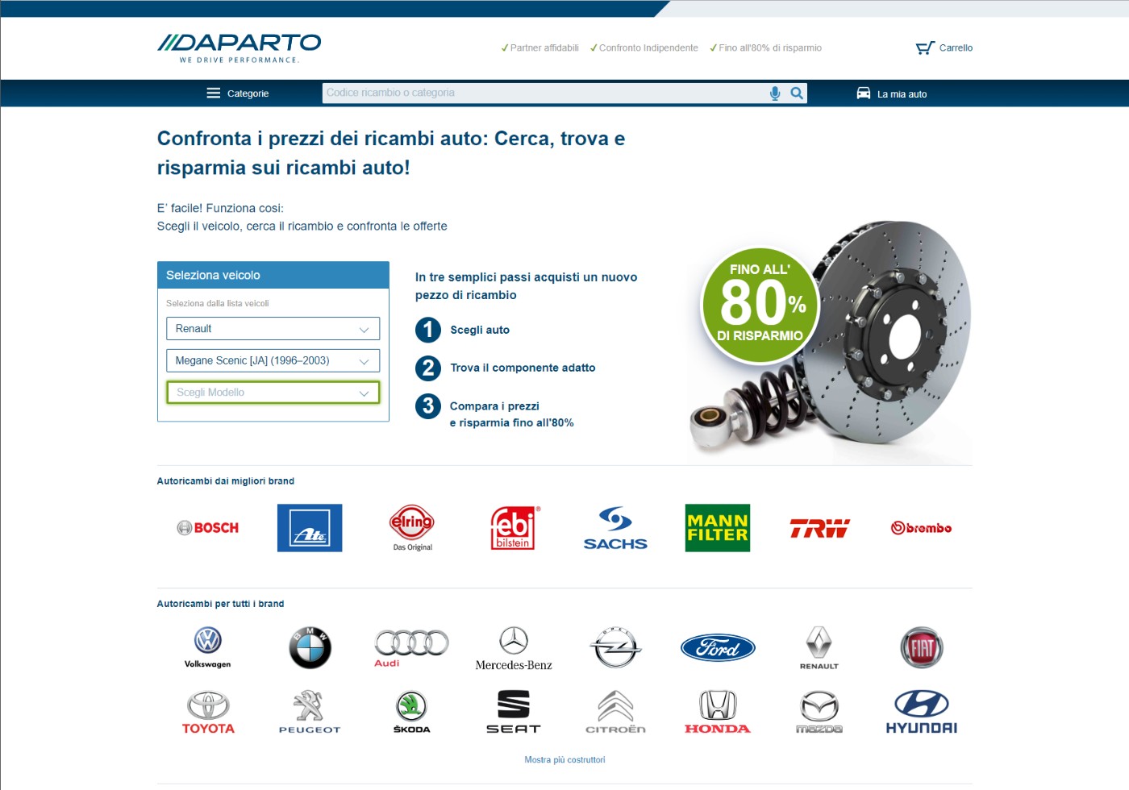Select the TRW brand logo
Image resolution: width=1129 pixels, height=790 pixels.
(819, 528)
